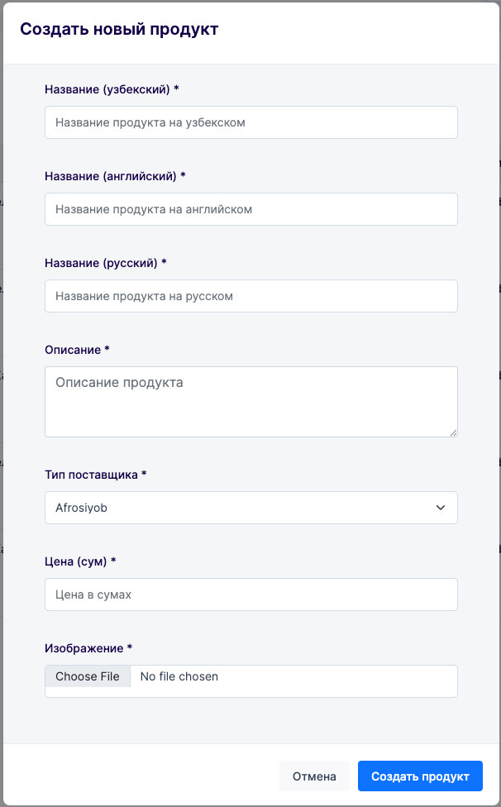Click the "Название (русский)" label
The width and height of the screenshot is (501, 807).
105,262
